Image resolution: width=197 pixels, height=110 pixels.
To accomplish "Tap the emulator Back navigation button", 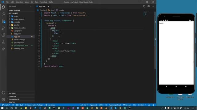I will pyautogui.click(x=167, y=86).
